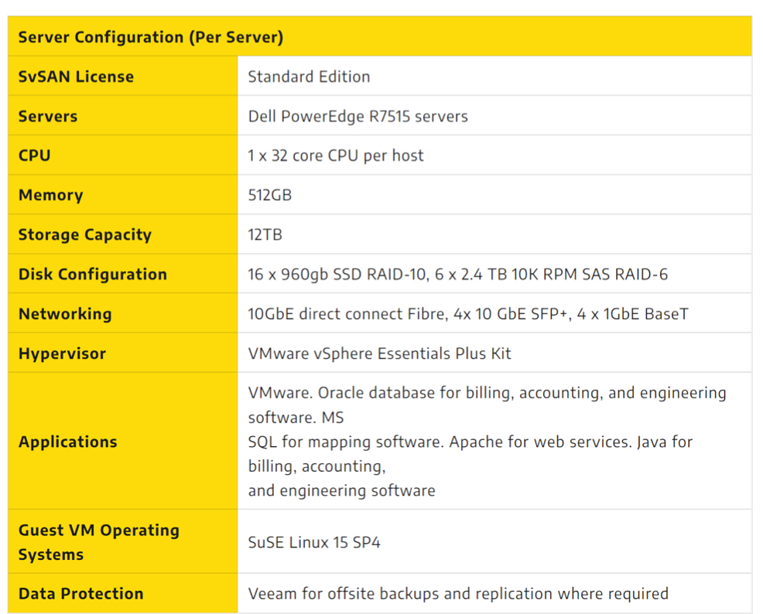The image size is (763, 614).
Task: Select the 'Disk Configuration' row label
Action: [x=93, y=274]
